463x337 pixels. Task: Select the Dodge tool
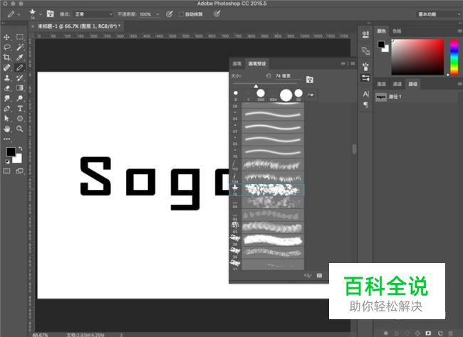(20, 98)
